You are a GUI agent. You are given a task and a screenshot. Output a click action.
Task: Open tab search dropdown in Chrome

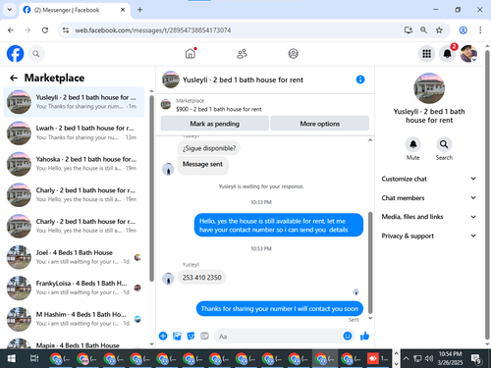(x=10, y=10)
